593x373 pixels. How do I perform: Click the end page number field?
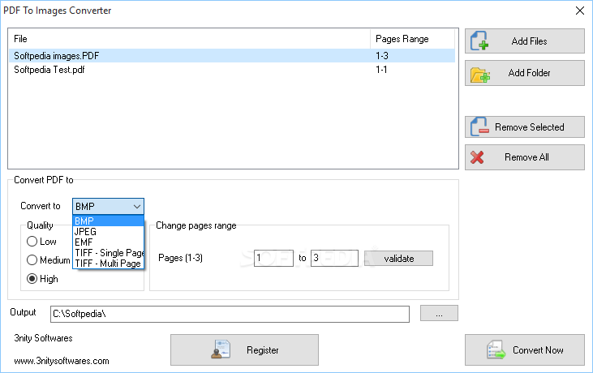pos(334,258)
